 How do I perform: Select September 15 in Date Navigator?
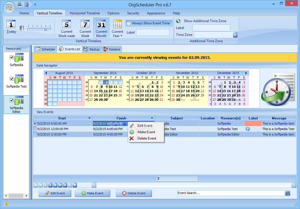click(x=101, y=91)
